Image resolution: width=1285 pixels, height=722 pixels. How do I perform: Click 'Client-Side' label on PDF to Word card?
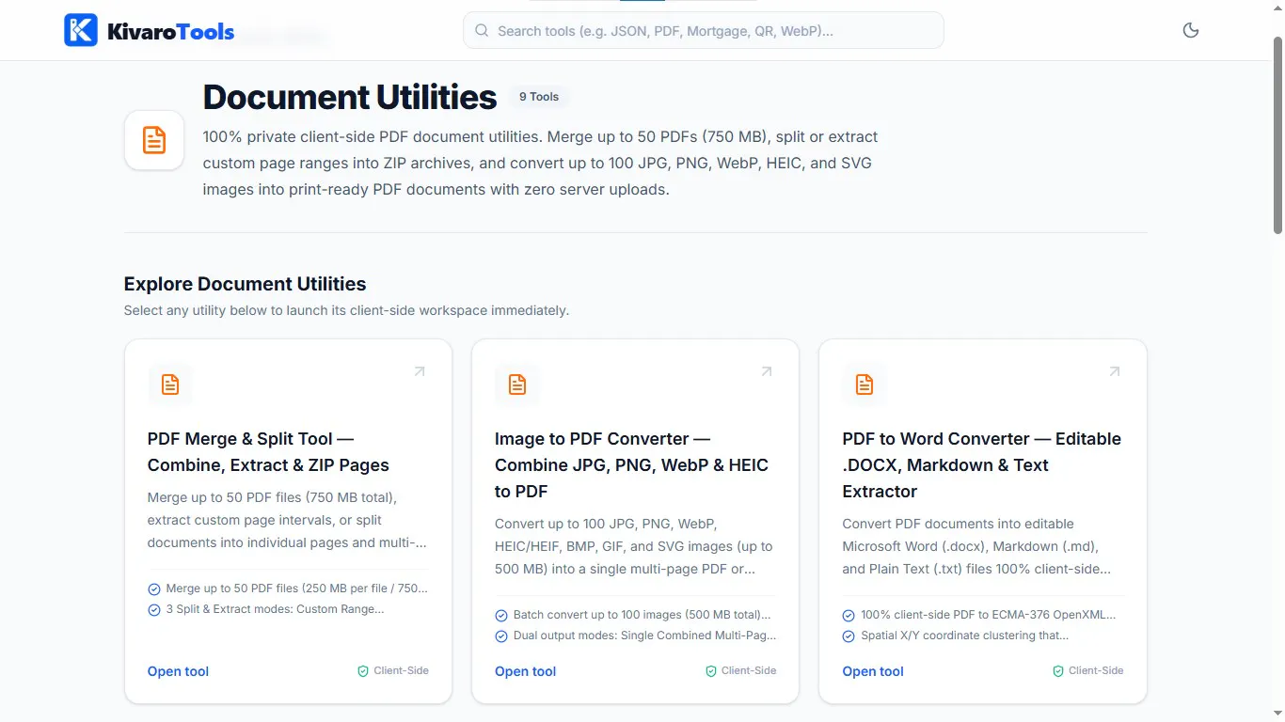tap(1096, 670)
